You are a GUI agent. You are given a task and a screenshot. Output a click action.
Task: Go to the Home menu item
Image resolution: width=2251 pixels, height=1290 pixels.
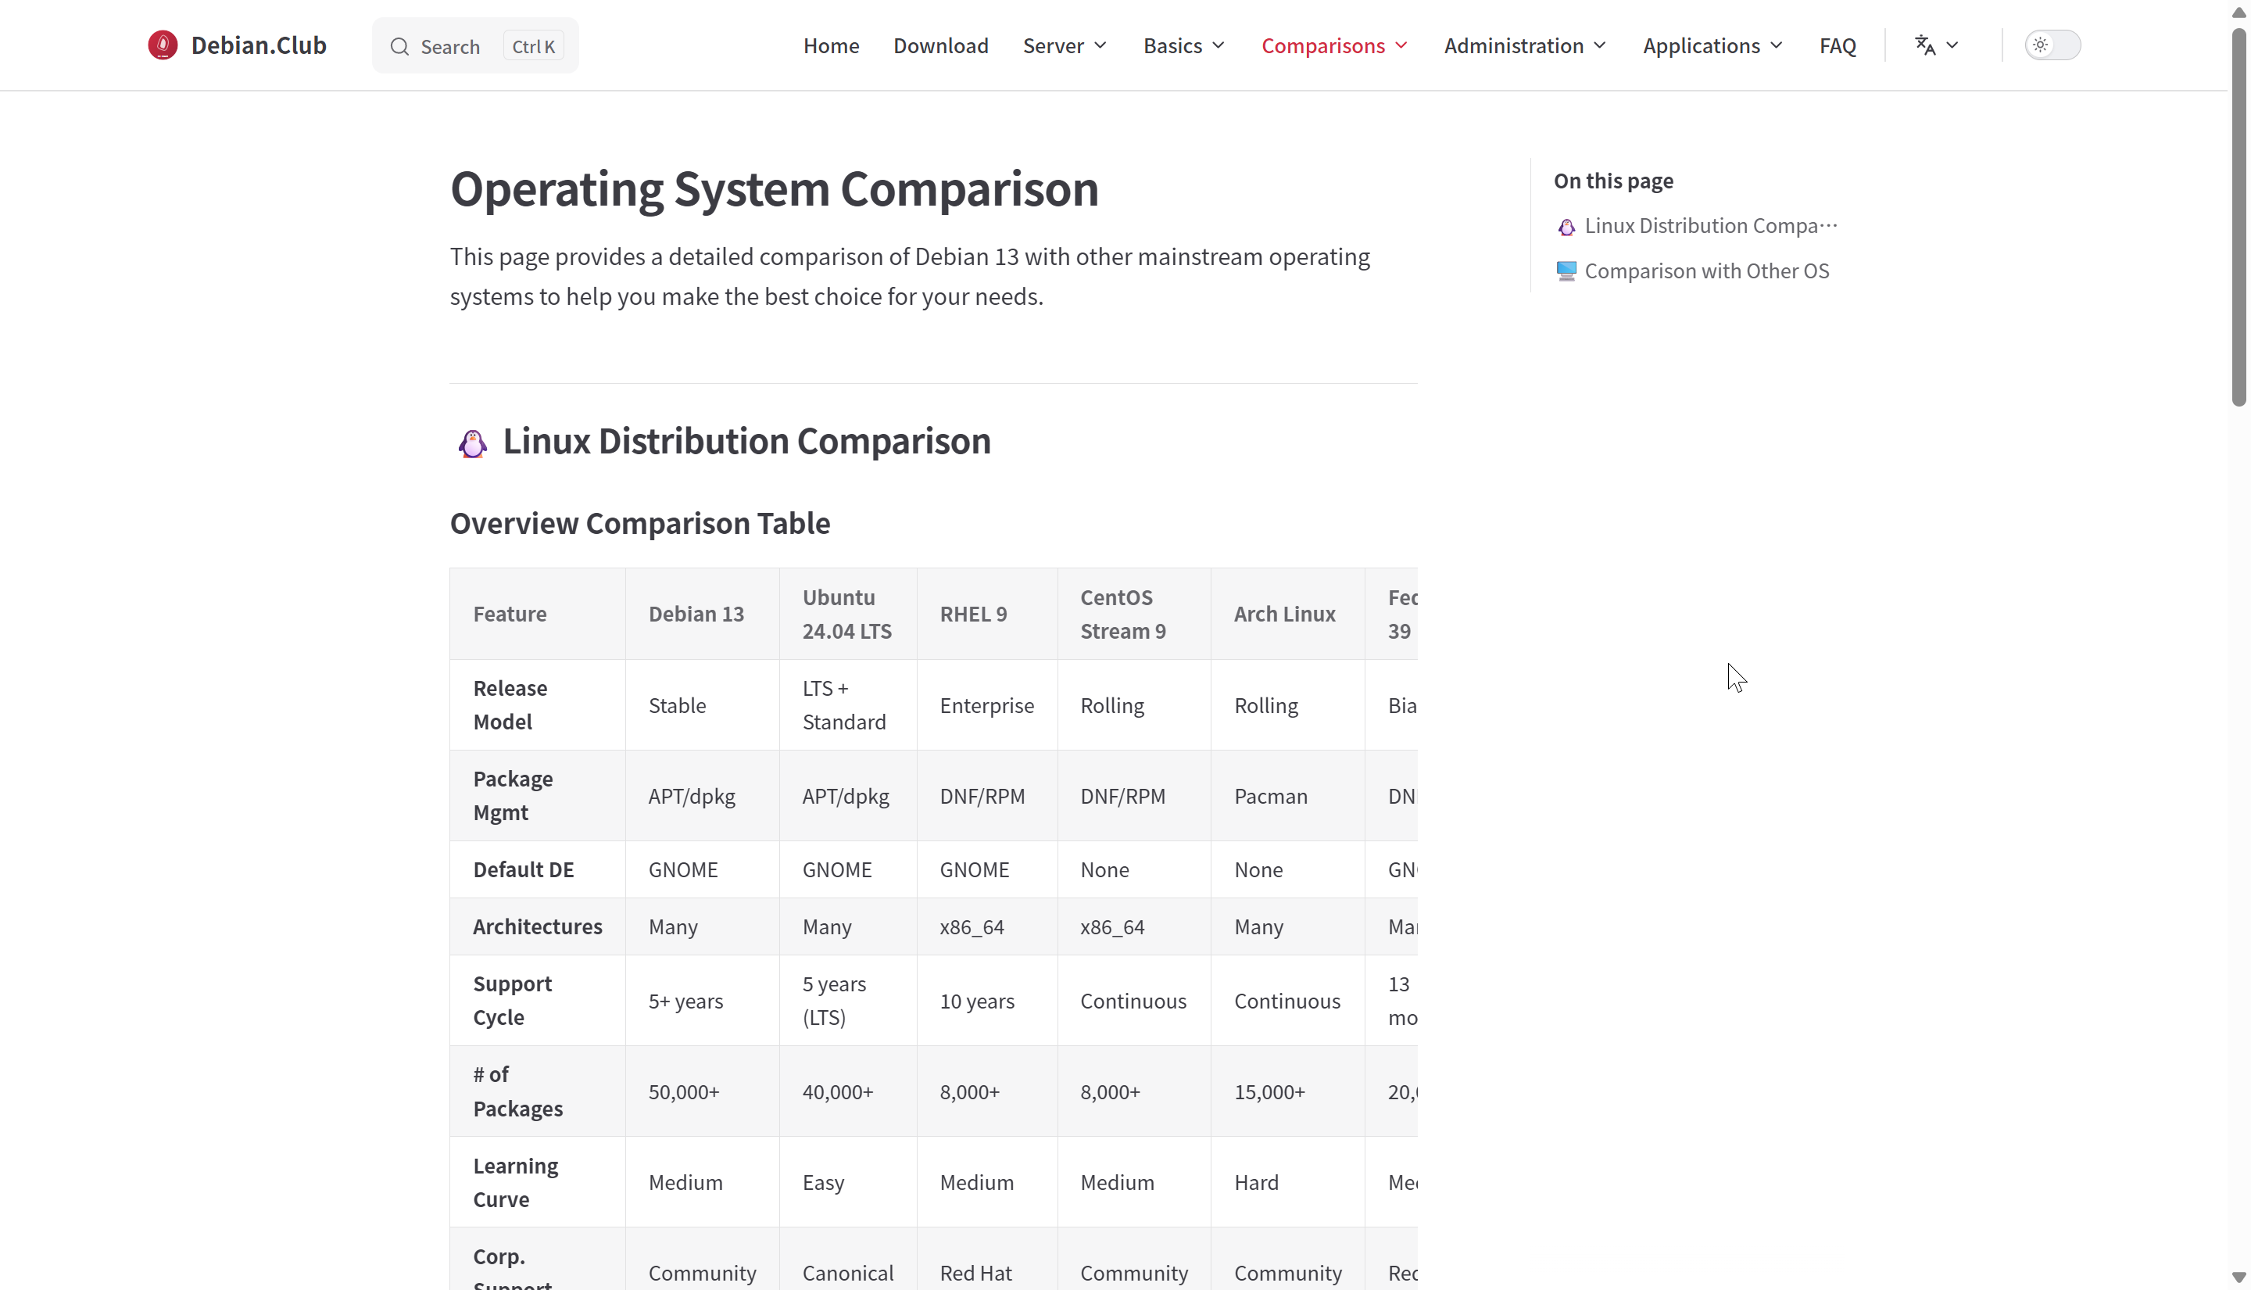(831, 45)
